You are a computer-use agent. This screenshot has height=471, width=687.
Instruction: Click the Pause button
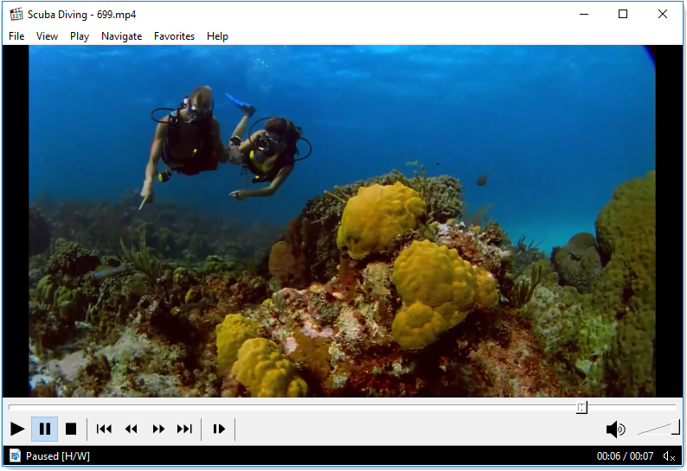(45, 429)
